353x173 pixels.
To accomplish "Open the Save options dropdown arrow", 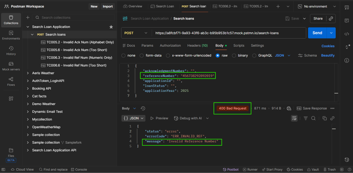I will click(305, 19).
